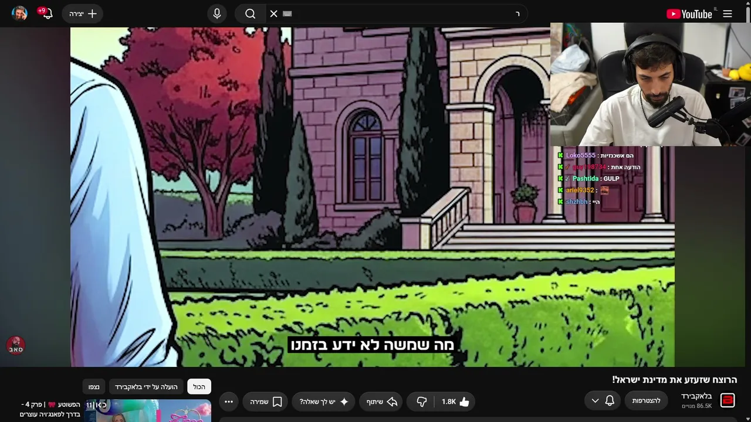Screen dimensions: 751x422
Task: Open the account avatar menu
Action: pos(19,13)
